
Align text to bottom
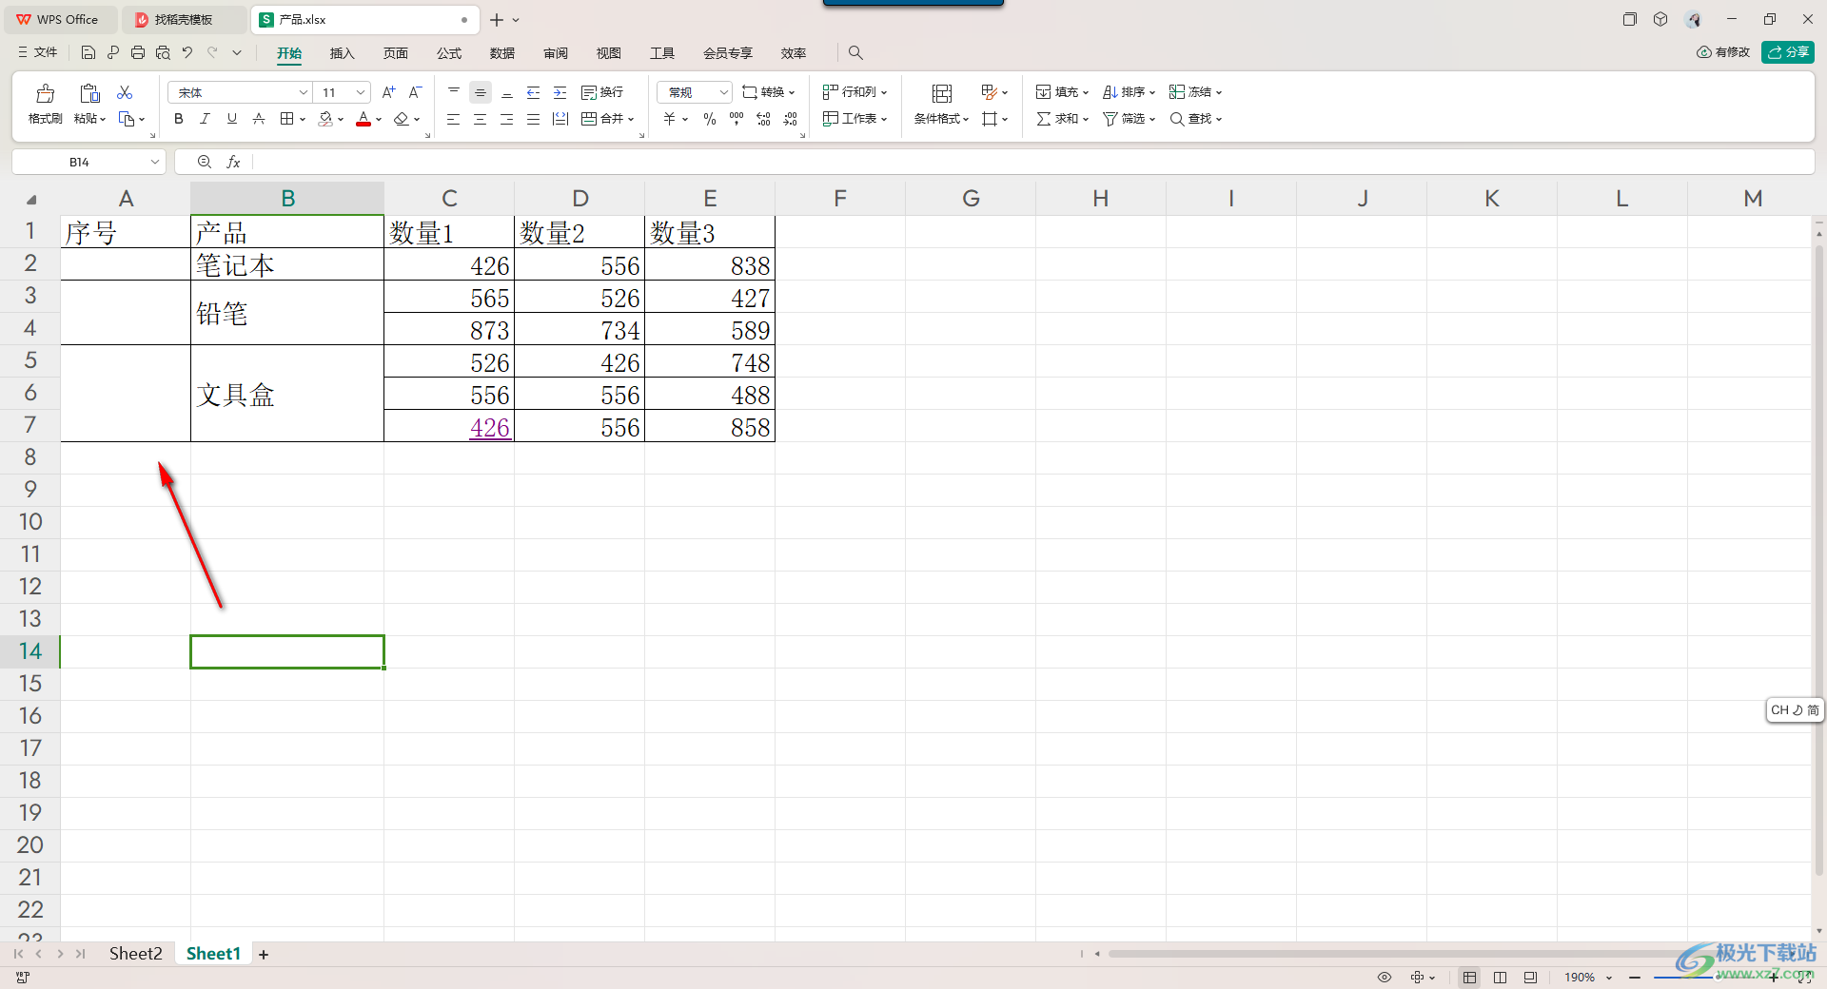507,92
